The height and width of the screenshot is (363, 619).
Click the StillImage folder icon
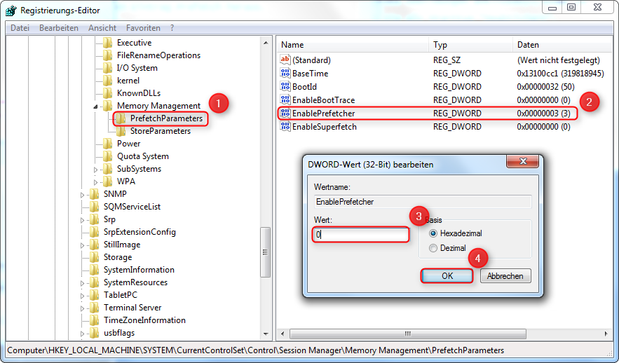(x=94, y=245)
